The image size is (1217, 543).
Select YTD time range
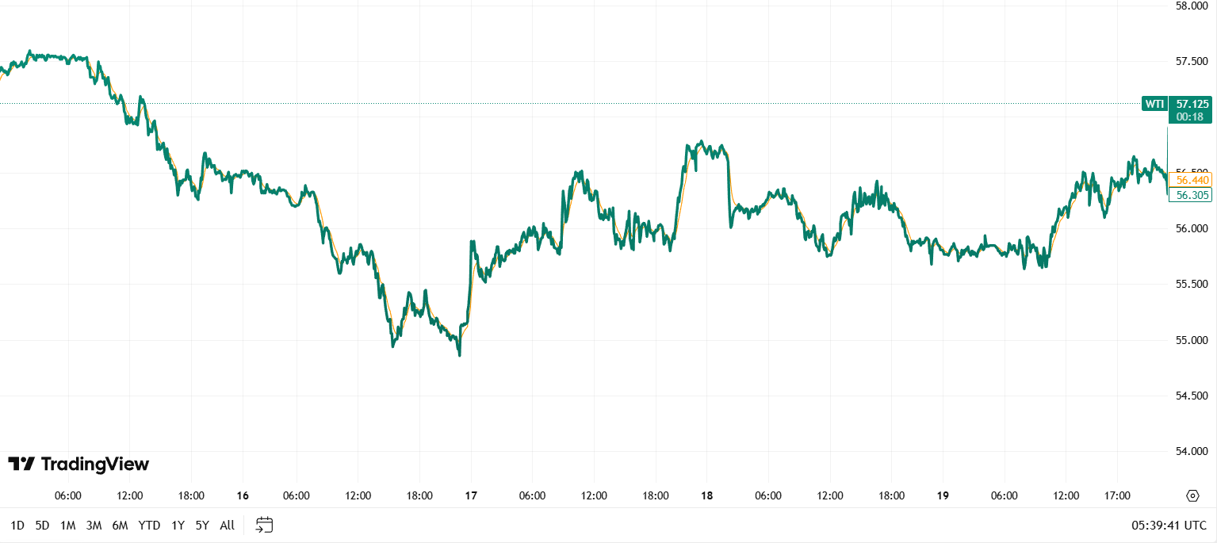point(149,525)
